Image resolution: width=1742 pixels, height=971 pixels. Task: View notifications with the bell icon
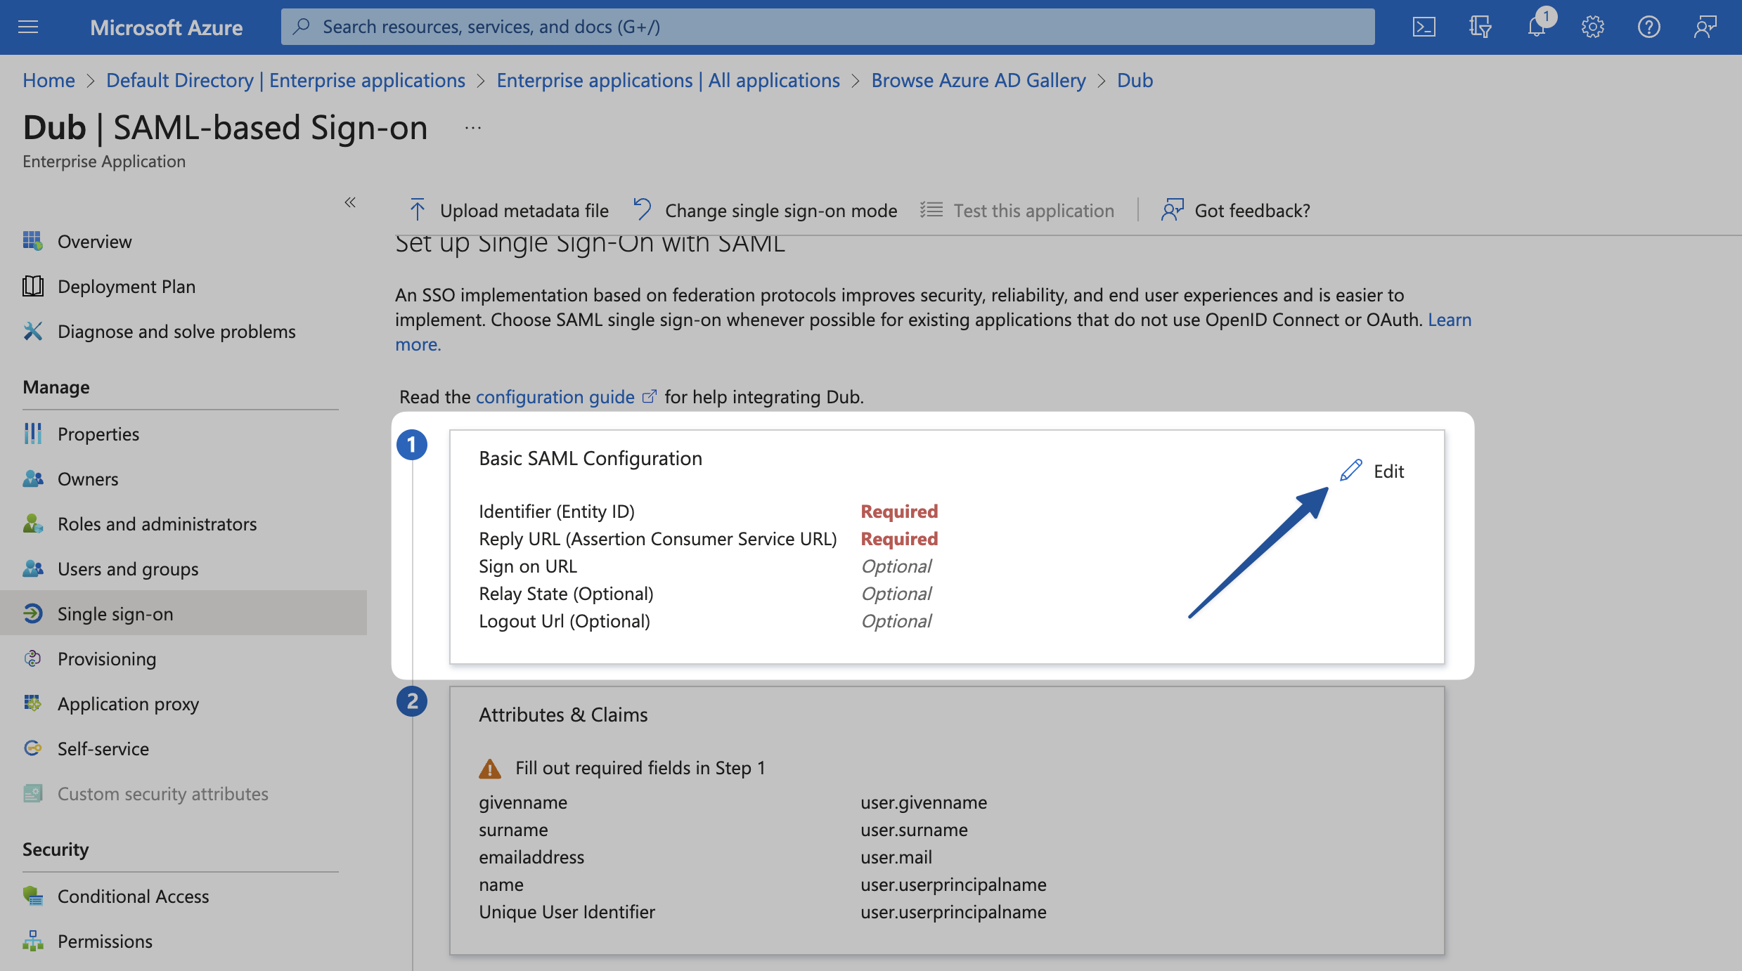pos(1536,26)
